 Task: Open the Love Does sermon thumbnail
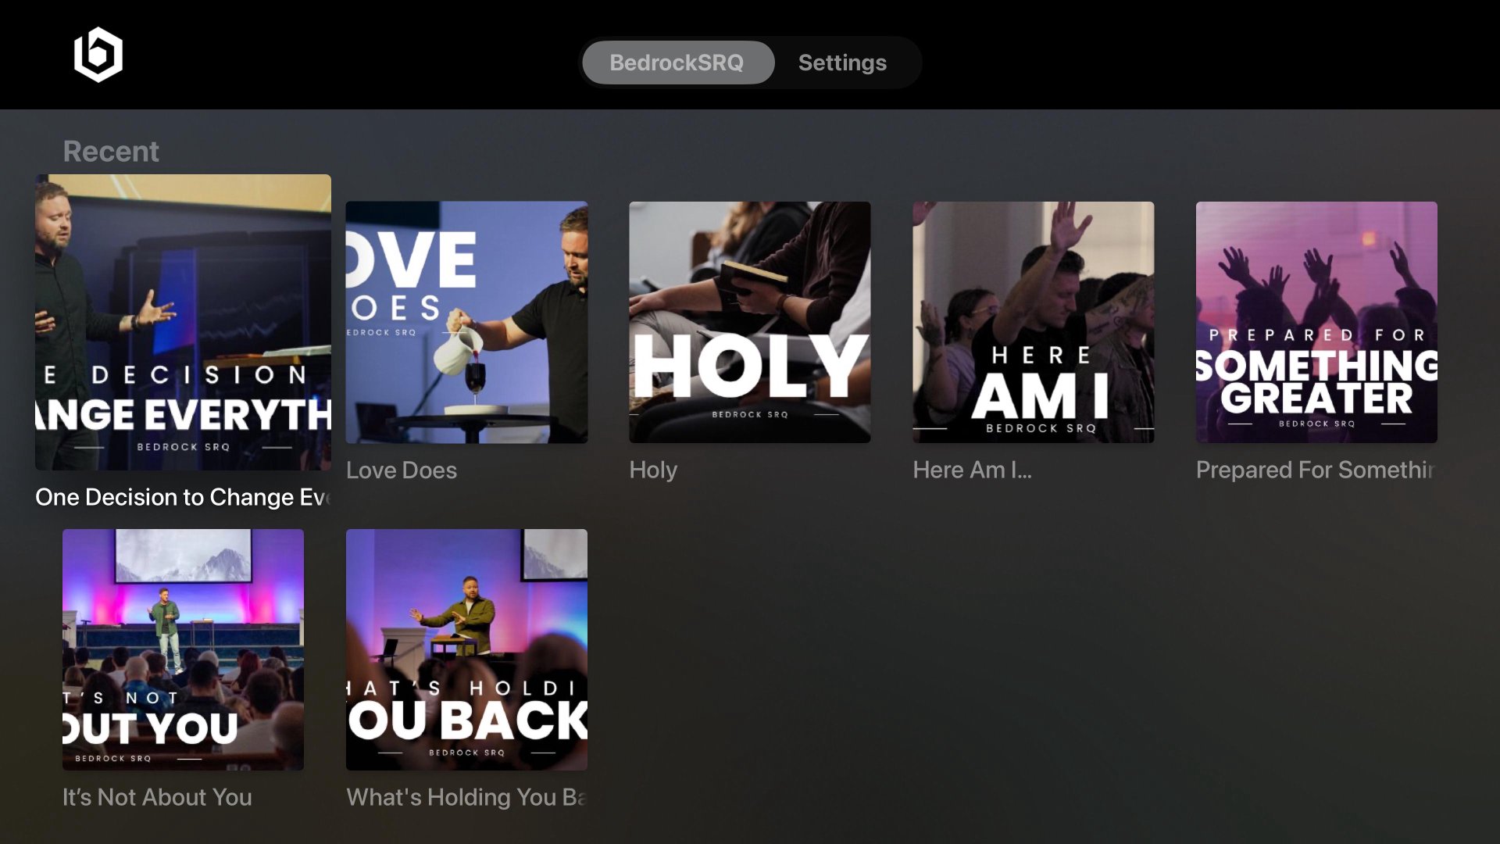[x=466, y=322]
